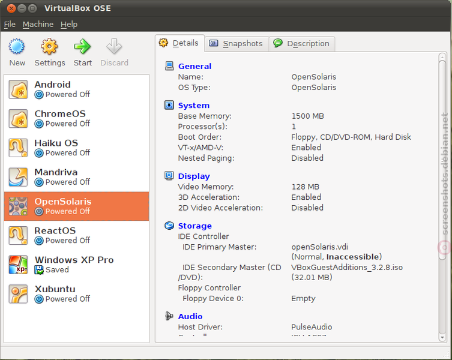Image resolution: width=452 pixels, height=360 pixels.
Task: Click the details pane scrollbar handle
Action: tap(442, 160)
